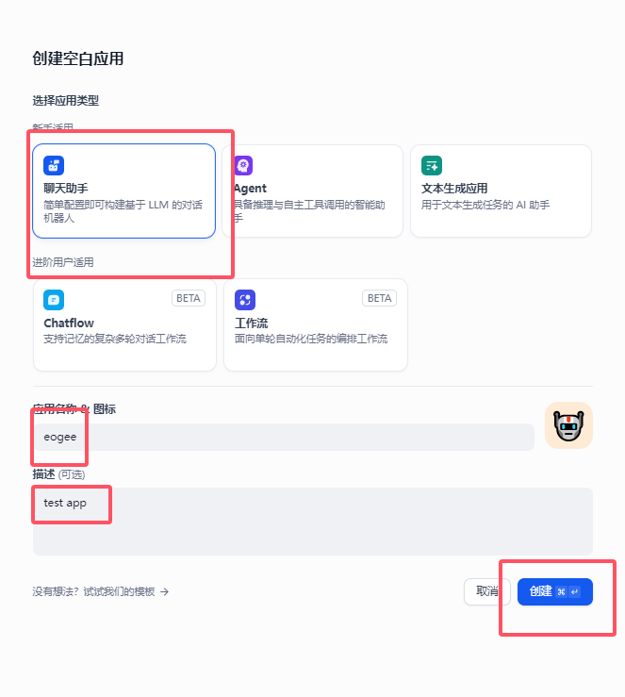This screenshot has width=625, height=697.
Task: Choose the 工作流 card title
Action: pyautogui.click(x=252, y=324)
